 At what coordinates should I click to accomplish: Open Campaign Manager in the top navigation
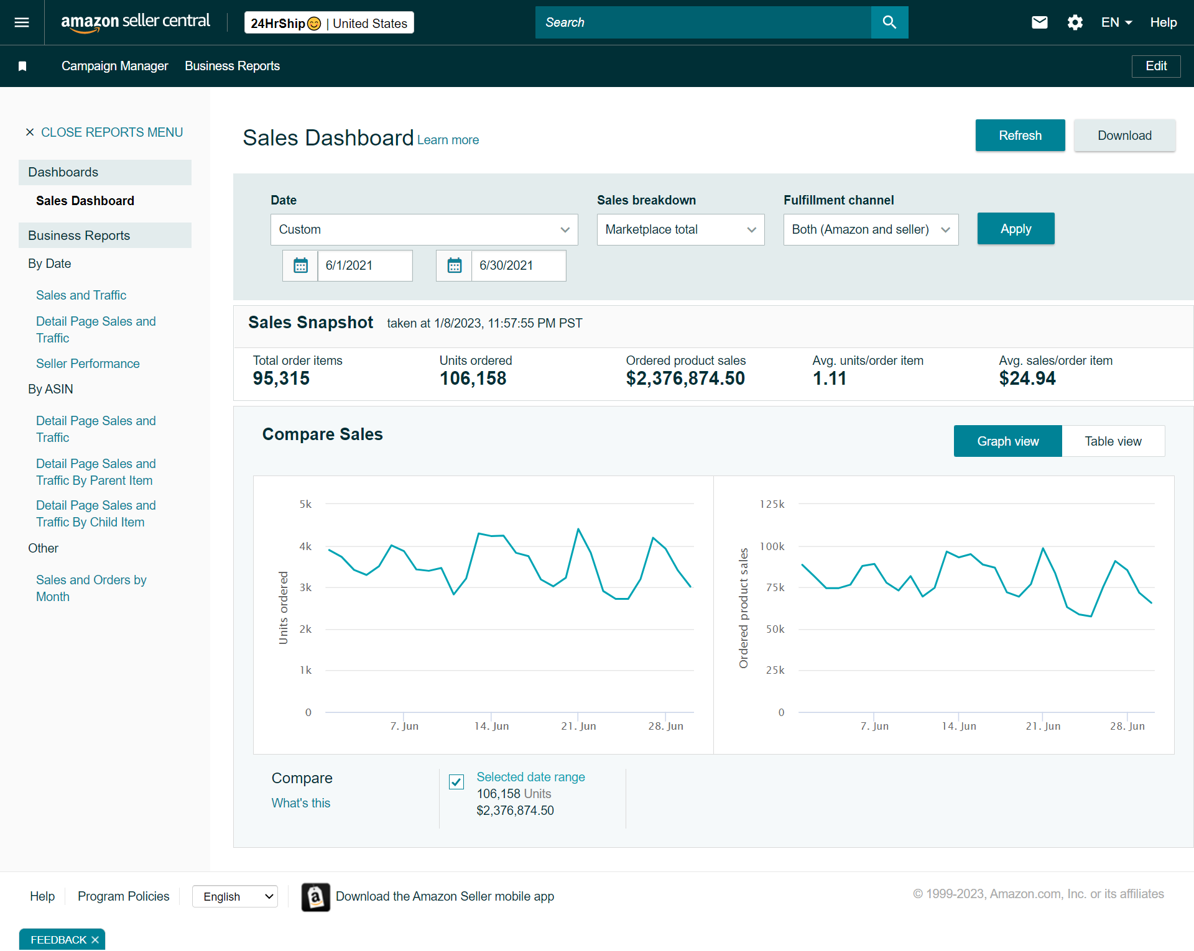[114, 66]
